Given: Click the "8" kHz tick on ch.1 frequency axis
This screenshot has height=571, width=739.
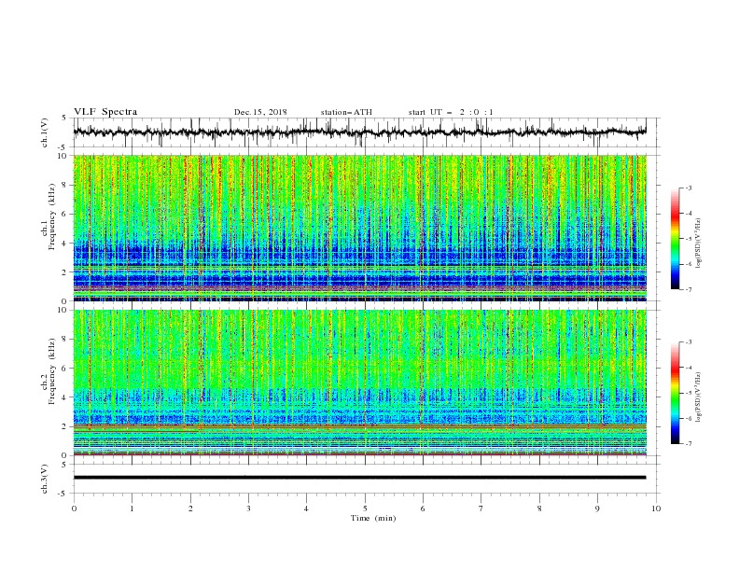Looking at the screenshot, I should [x=64, y=185].
